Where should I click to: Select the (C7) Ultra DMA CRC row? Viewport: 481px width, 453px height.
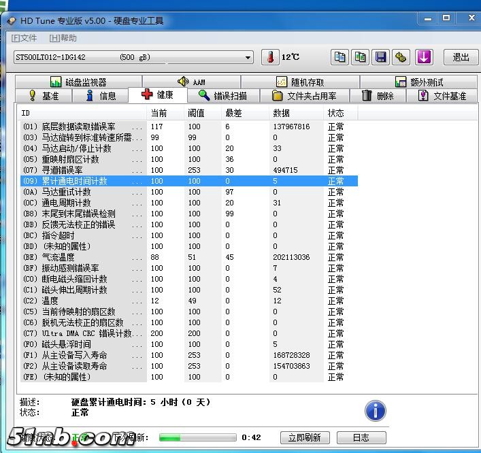point(189,333)
